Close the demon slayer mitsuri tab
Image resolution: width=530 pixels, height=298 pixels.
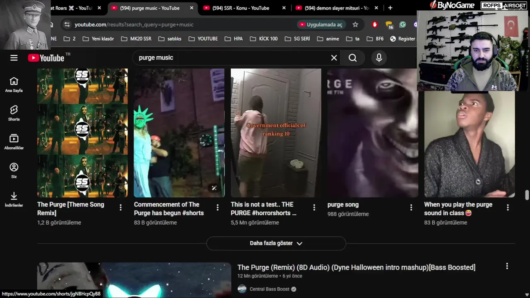(376, 8)
